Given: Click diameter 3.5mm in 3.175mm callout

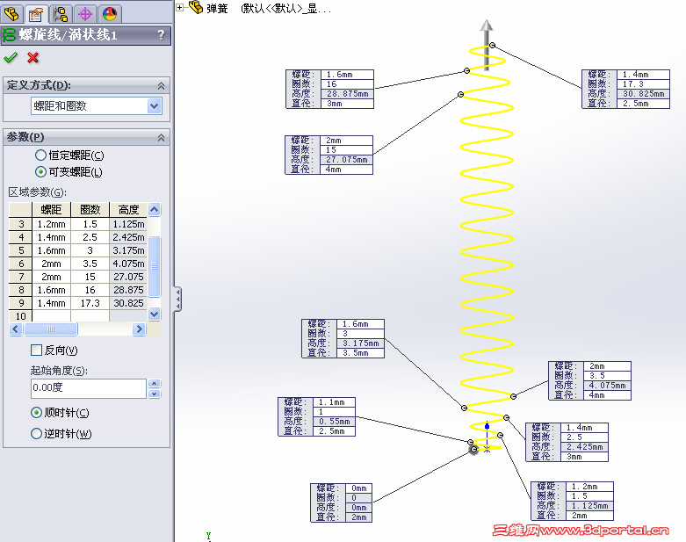Looking at the screenshot, I should tap(360, 353).
